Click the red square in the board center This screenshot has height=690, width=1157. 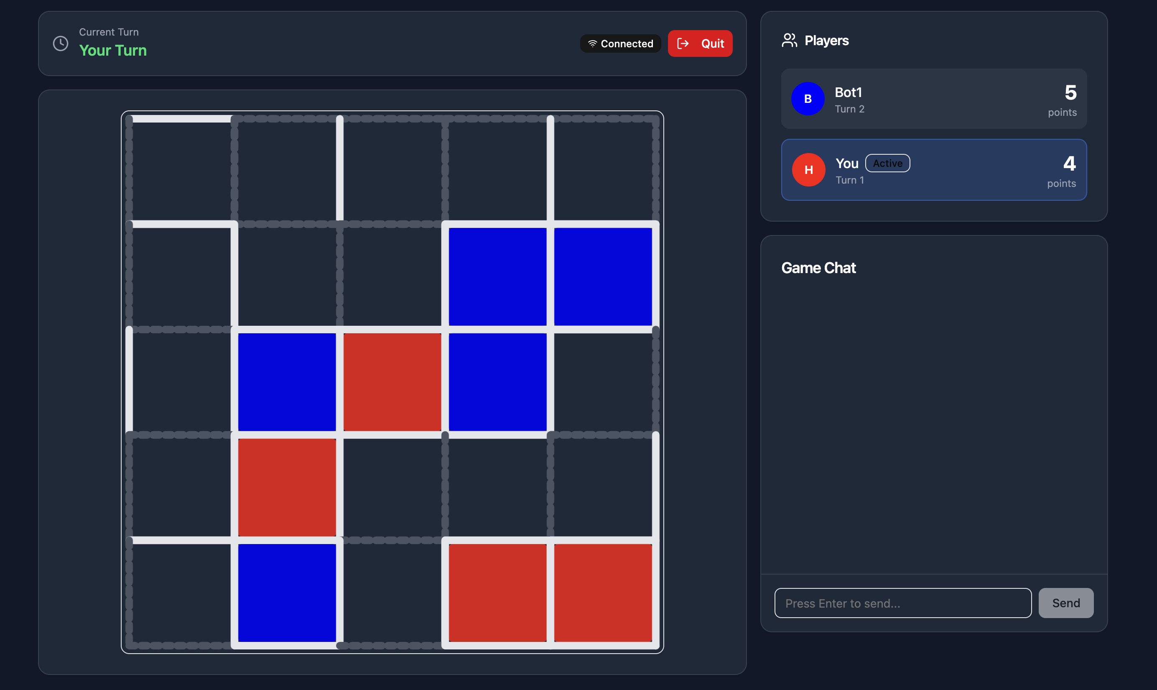coord(392,382)
